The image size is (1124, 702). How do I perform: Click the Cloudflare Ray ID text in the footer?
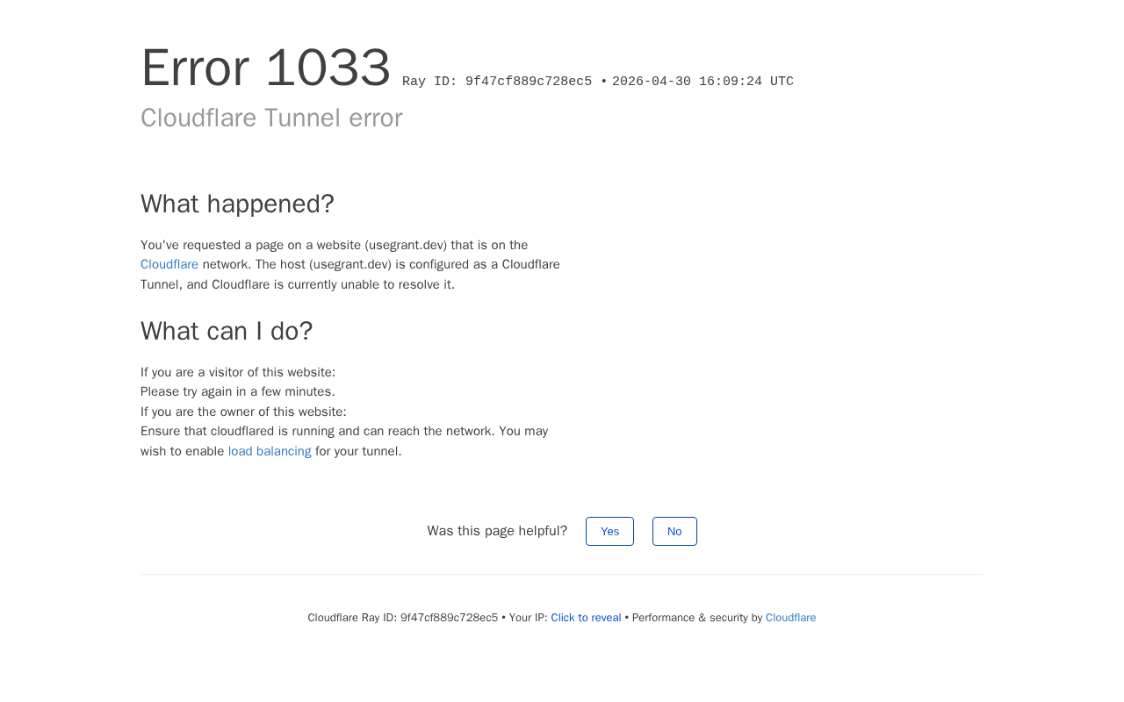403,618
